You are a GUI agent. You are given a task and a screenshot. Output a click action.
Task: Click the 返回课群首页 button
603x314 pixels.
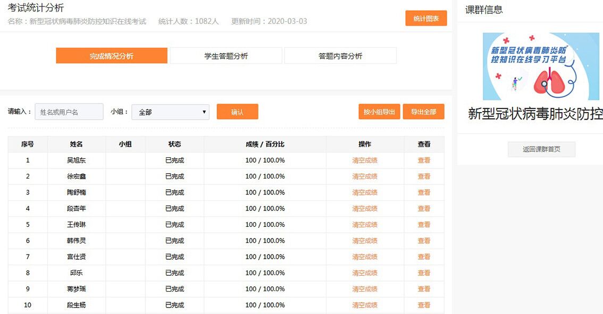[x=541, y=149]
